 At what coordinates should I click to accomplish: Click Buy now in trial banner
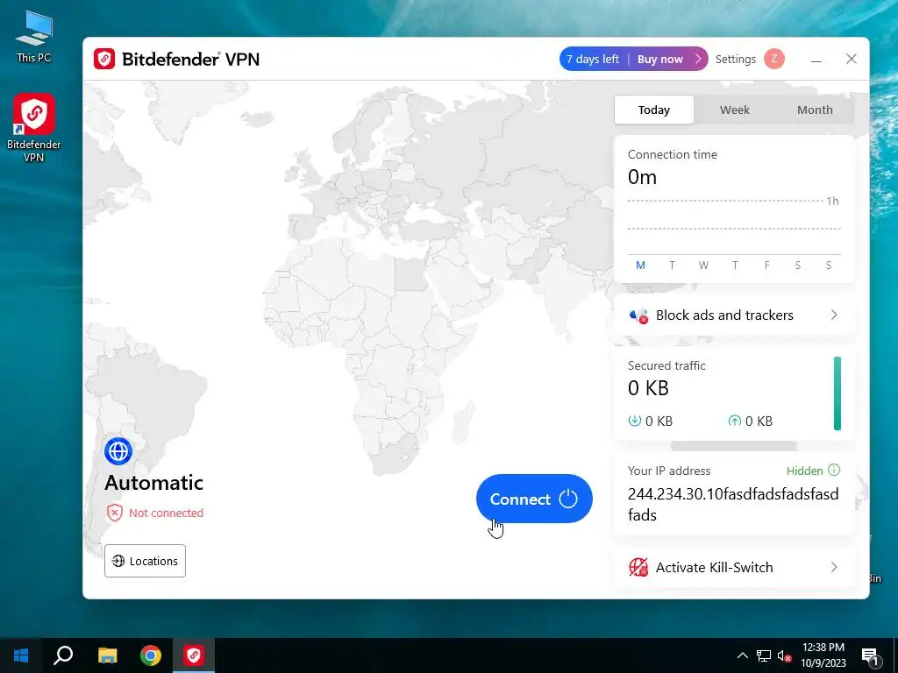click(659, 59)
